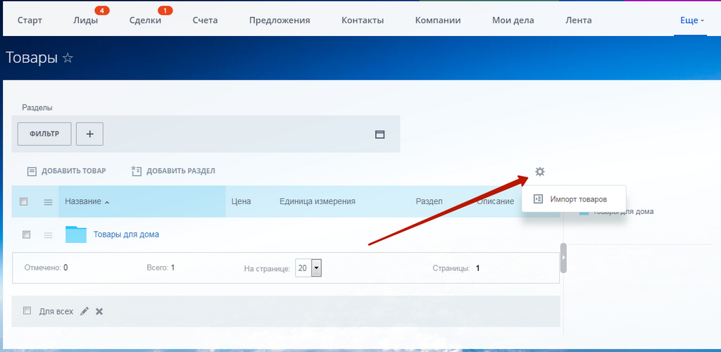Image resolution: width=721 pixels, height=352 pixels.
Task: Switch to the Сделки tab
Action: click(145, 20)
